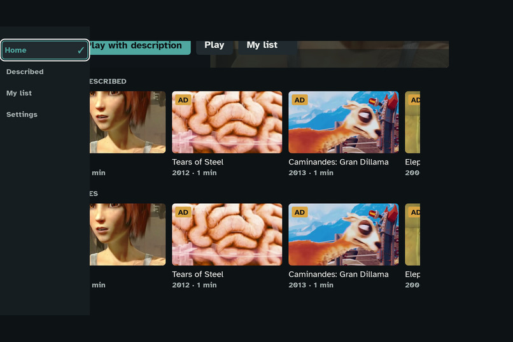Go to My list in sidebar
The image size is (513, 342).
pyautogui.click(x=19, y=93)
